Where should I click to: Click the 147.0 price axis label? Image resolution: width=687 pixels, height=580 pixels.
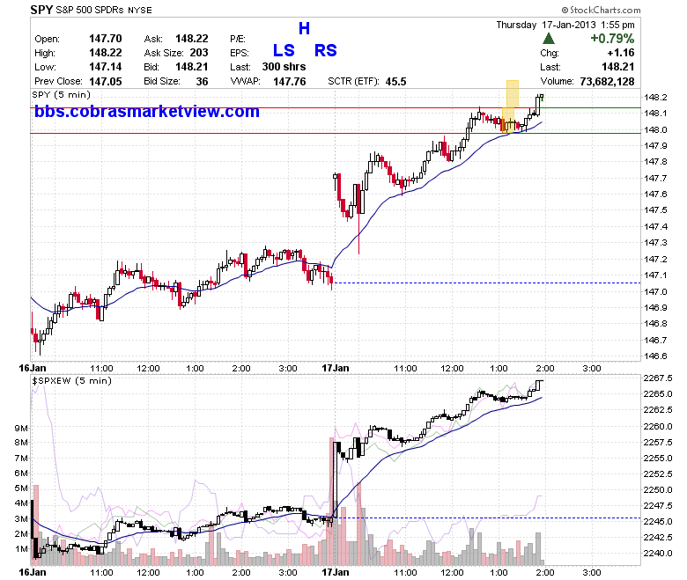(x=655, y=291)
